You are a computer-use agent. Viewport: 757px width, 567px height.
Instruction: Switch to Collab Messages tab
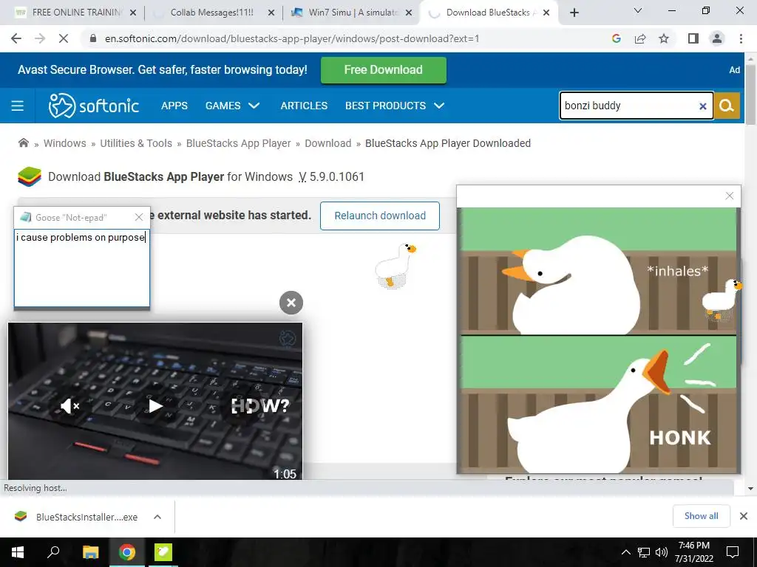[x=211, y=13]
